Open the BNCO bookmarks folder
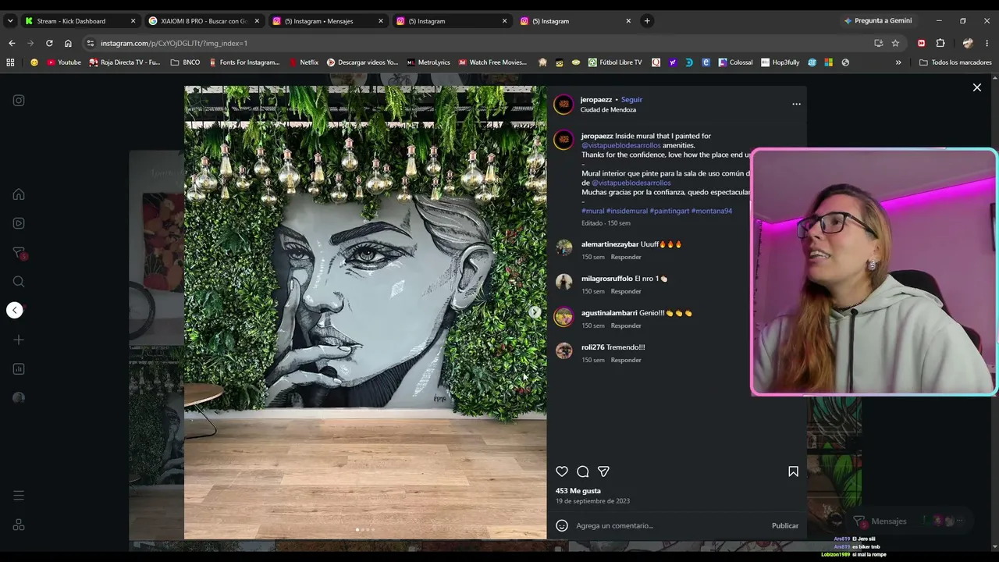Viewport: 999px width, 562px height. (x=185, y=62)
